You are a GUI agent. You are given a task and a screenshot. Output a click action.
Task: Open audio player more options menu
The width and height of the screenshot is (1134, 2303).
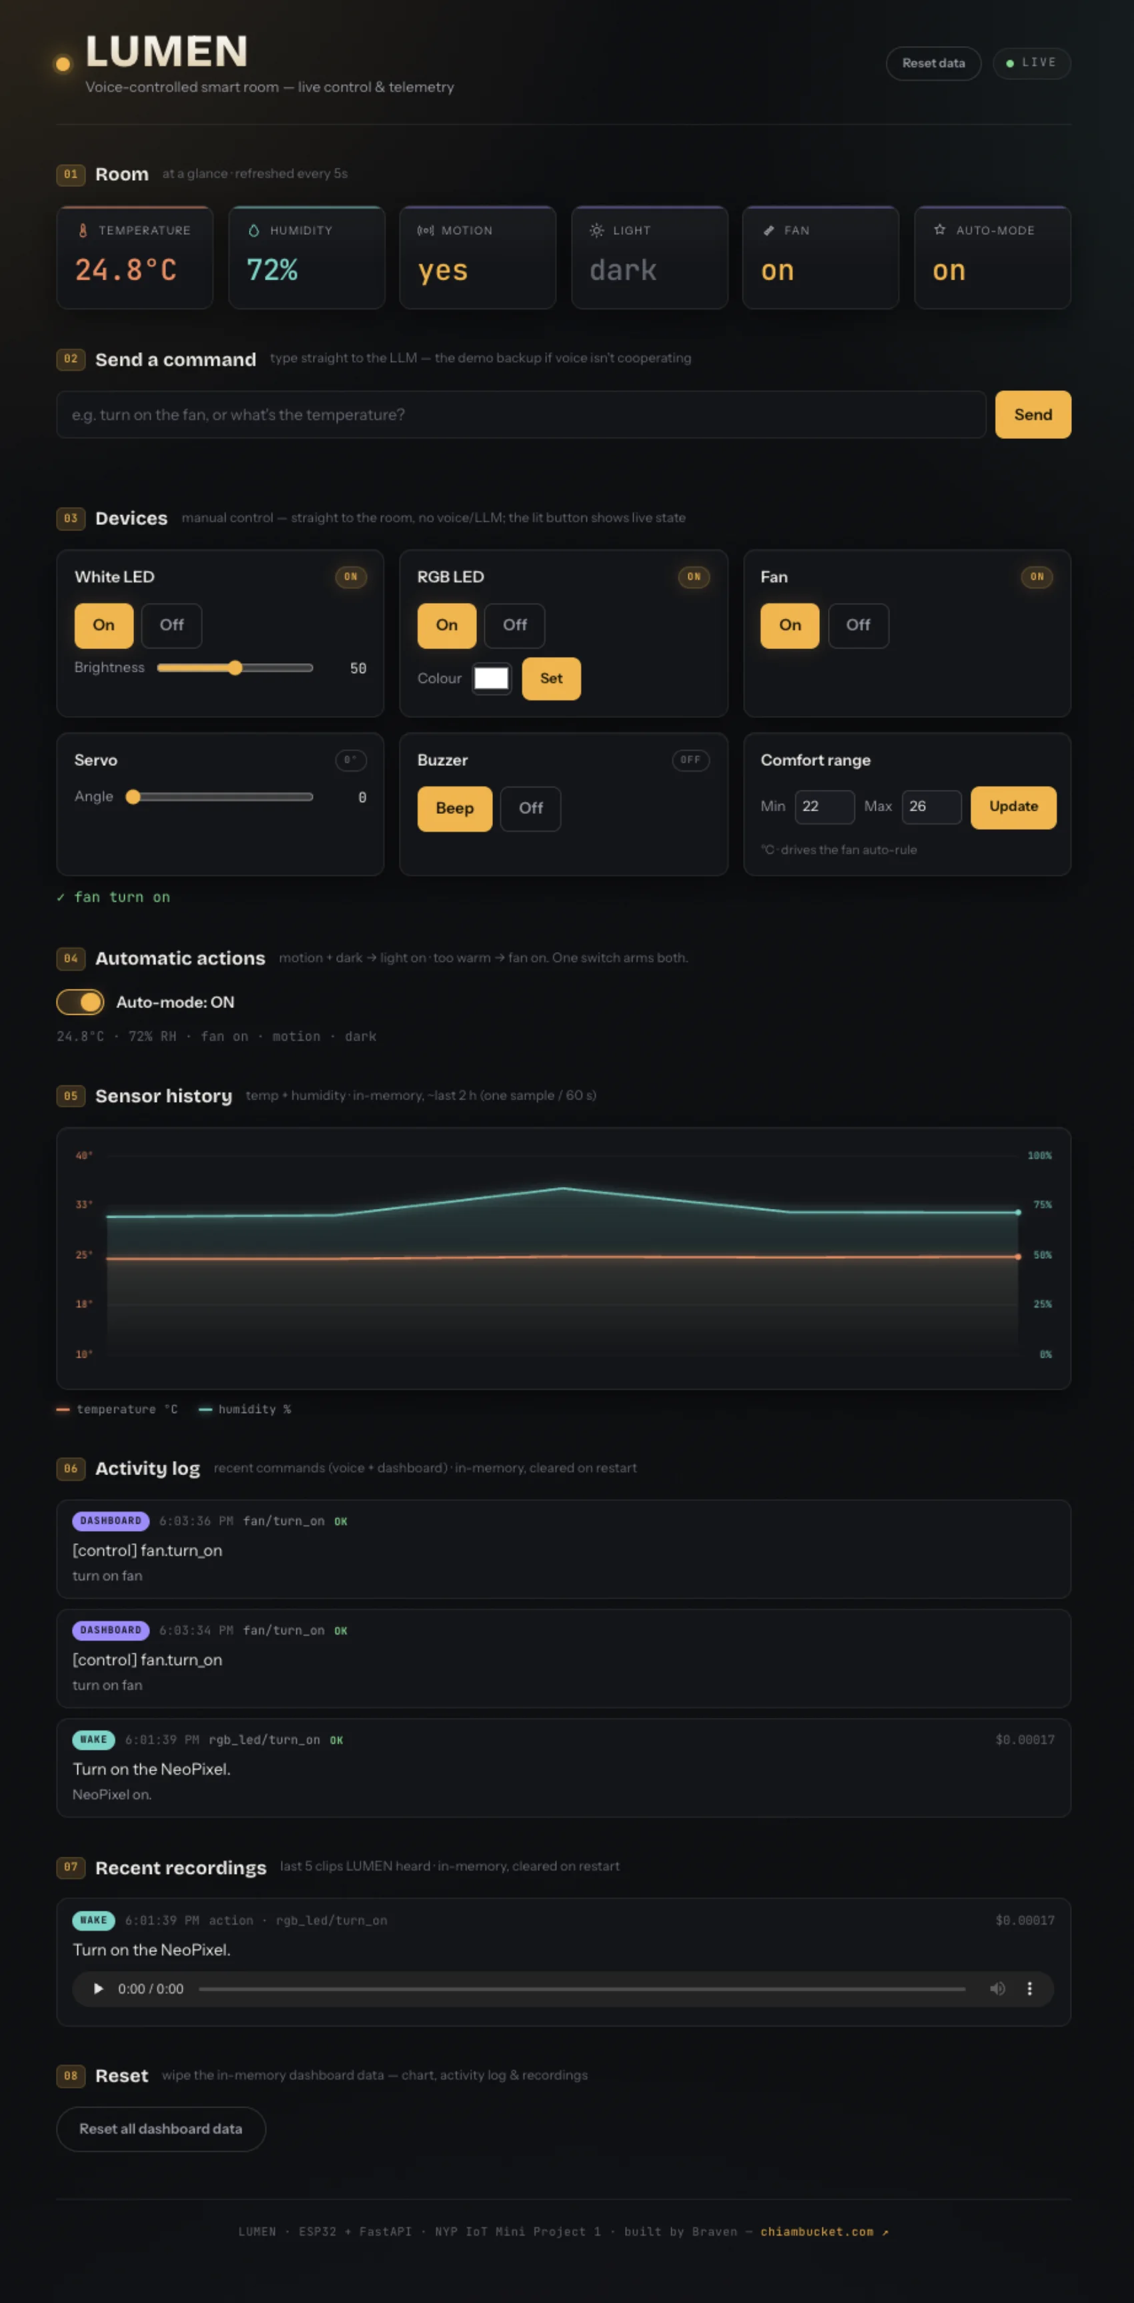(x=1029, y=1988)
